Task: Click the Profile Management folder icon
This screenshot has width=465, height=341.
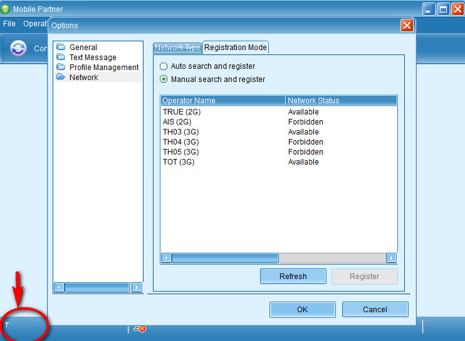Action: click(x=61, y=67)
